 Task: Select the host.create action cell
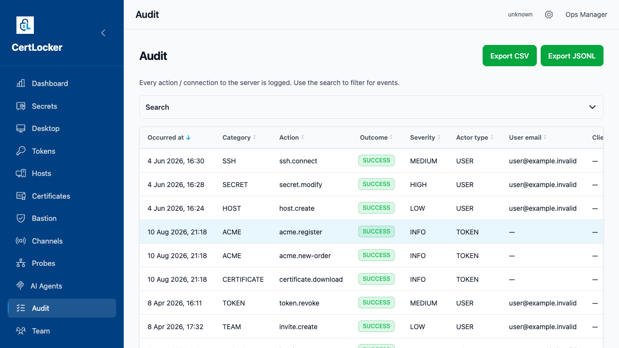pos(297,208)
